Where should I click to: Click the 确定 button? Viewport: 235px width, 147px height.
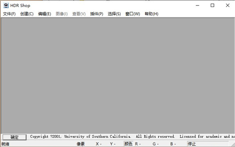click(14, 137)
